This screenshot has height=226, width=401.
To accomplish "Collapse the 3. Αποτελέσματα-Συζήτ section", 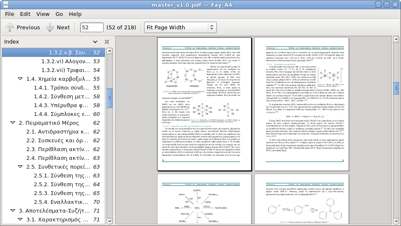I will point(13,211).
